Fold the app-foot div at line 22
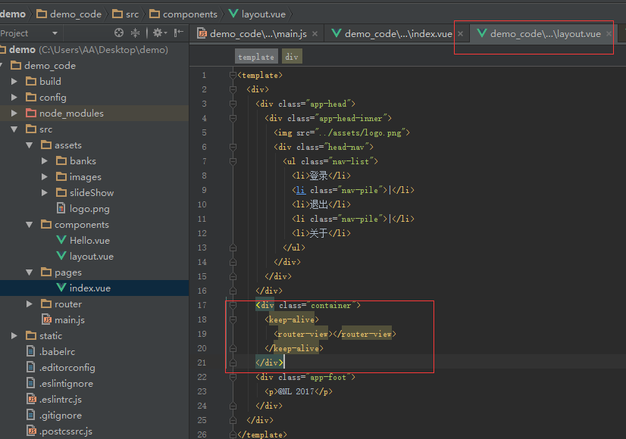 [233, 377]
